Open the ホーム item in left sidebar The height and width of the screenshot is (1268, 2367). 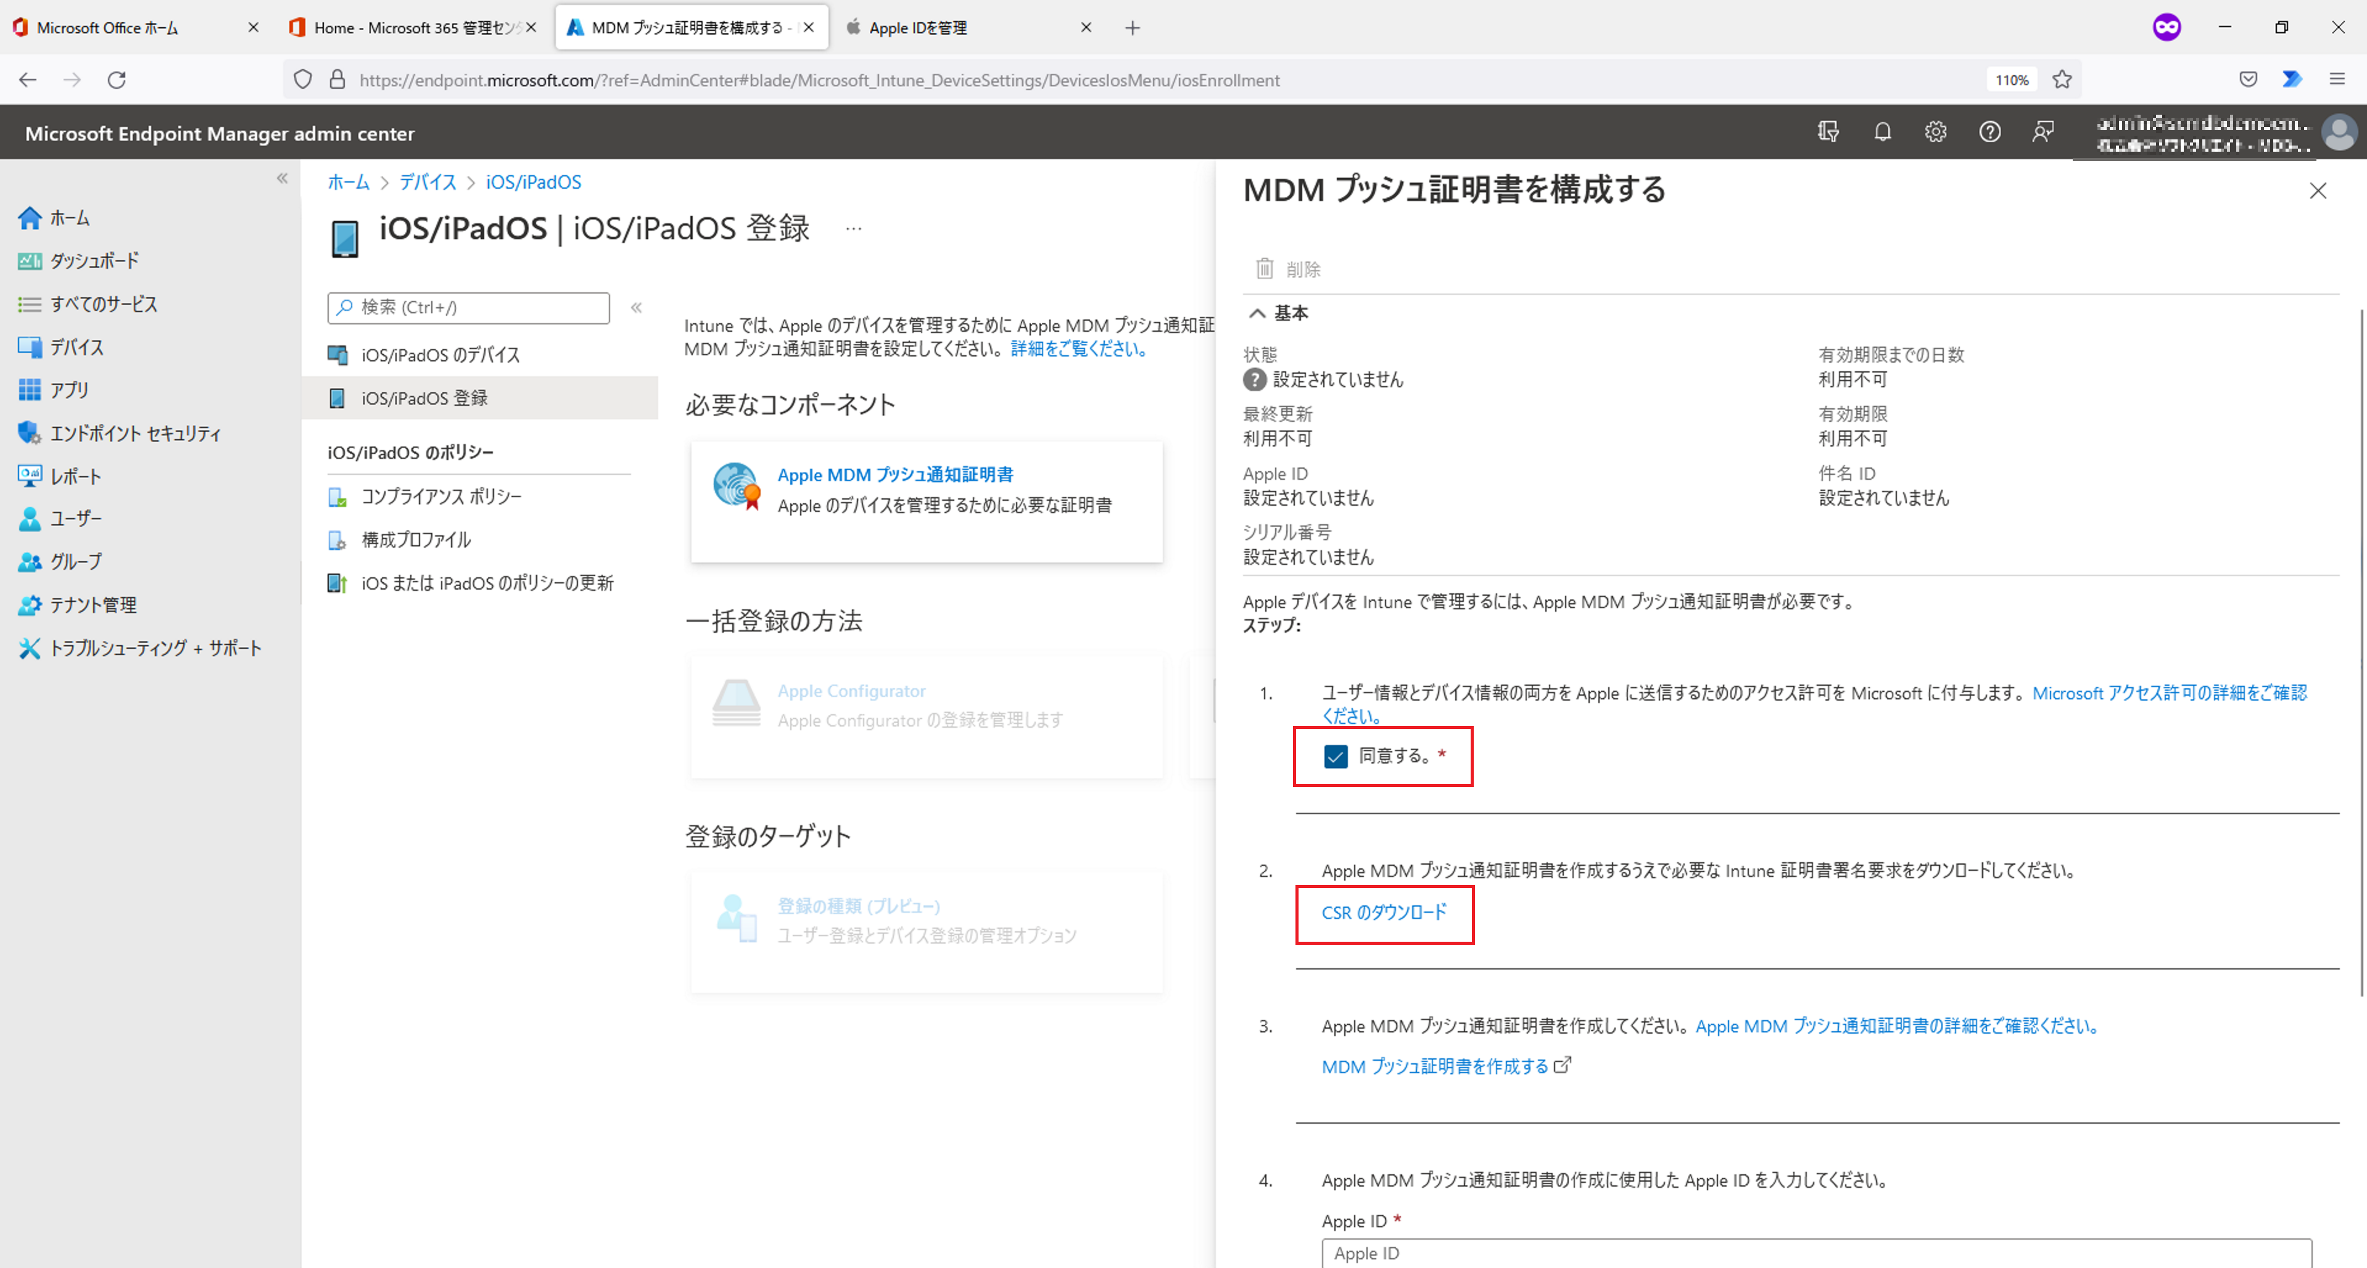(x=55, y=218)
